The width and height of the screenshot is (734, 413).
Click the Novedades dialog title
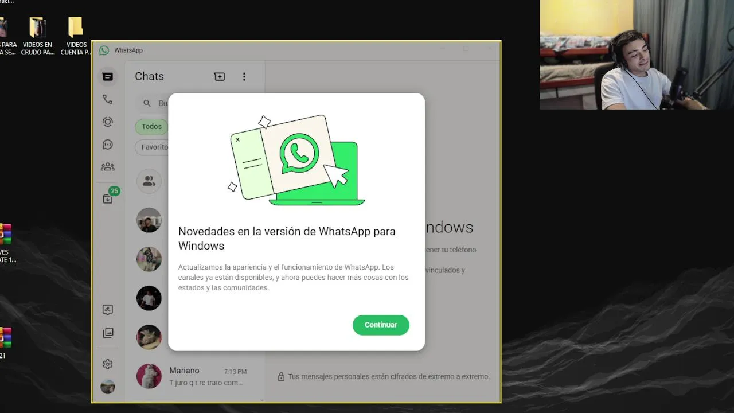(287, 239)
